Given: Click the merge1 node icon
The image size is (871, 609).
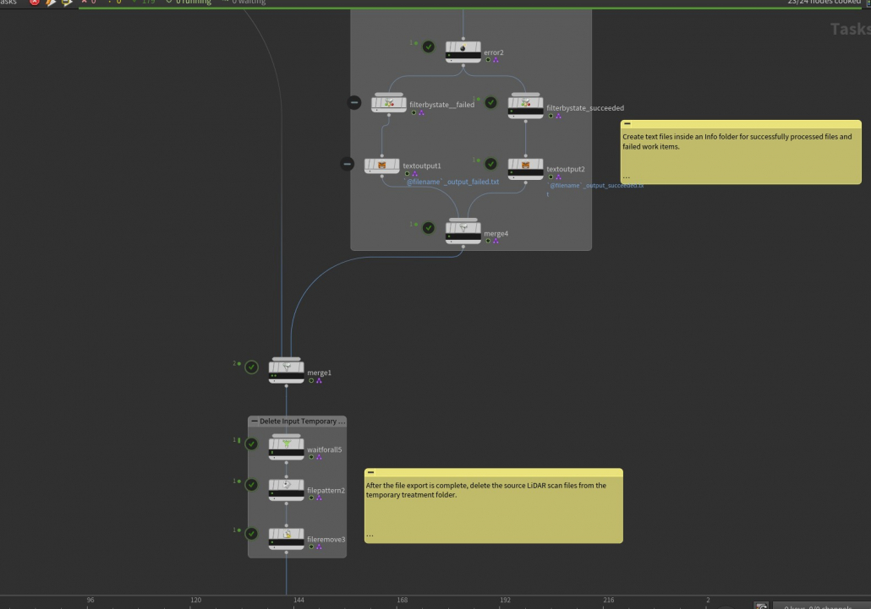Looking at the screenshot, I should pos(286,368).
